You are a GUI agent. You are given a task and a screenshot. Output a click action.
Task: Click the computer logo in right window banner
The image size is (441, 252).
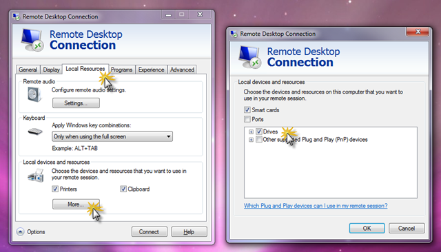249,57
